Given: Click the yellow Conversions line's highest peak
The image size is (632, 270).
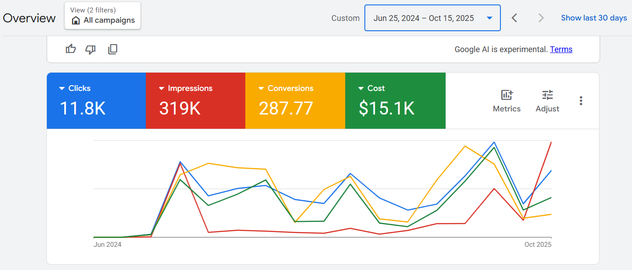Looking at the screenshot, I should pos(465,146).
